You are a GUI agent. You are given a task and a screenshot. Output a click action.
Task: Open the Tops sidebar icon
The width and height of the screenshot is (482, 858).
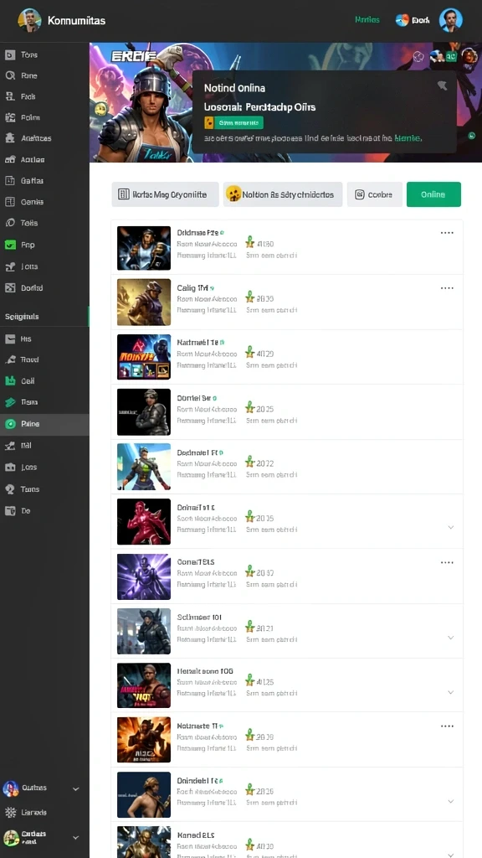(9, 54)
